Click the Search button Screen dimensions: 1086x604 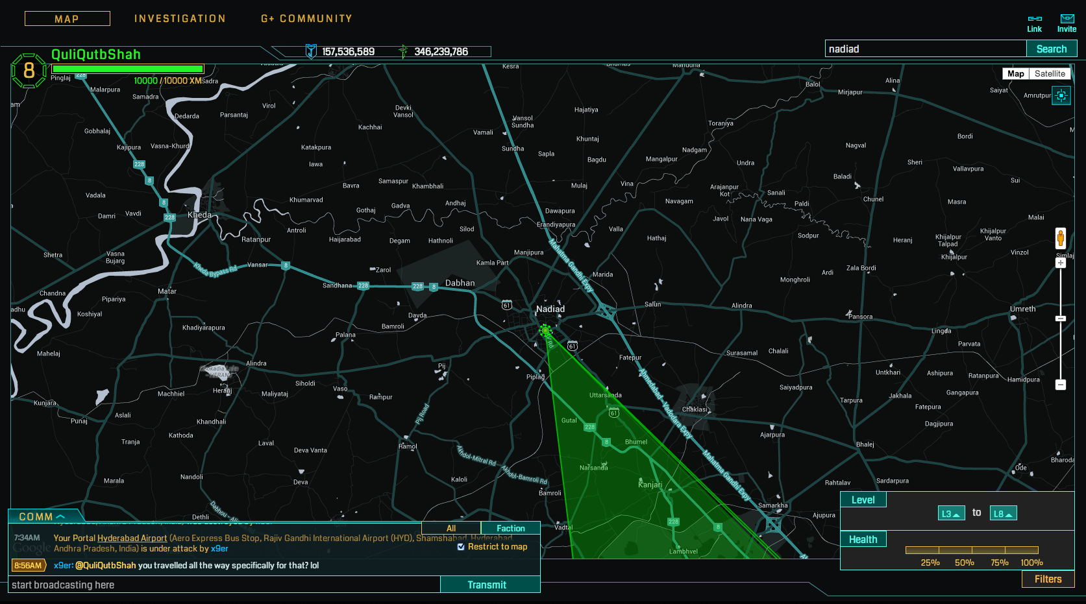(x=1052, y=49)
